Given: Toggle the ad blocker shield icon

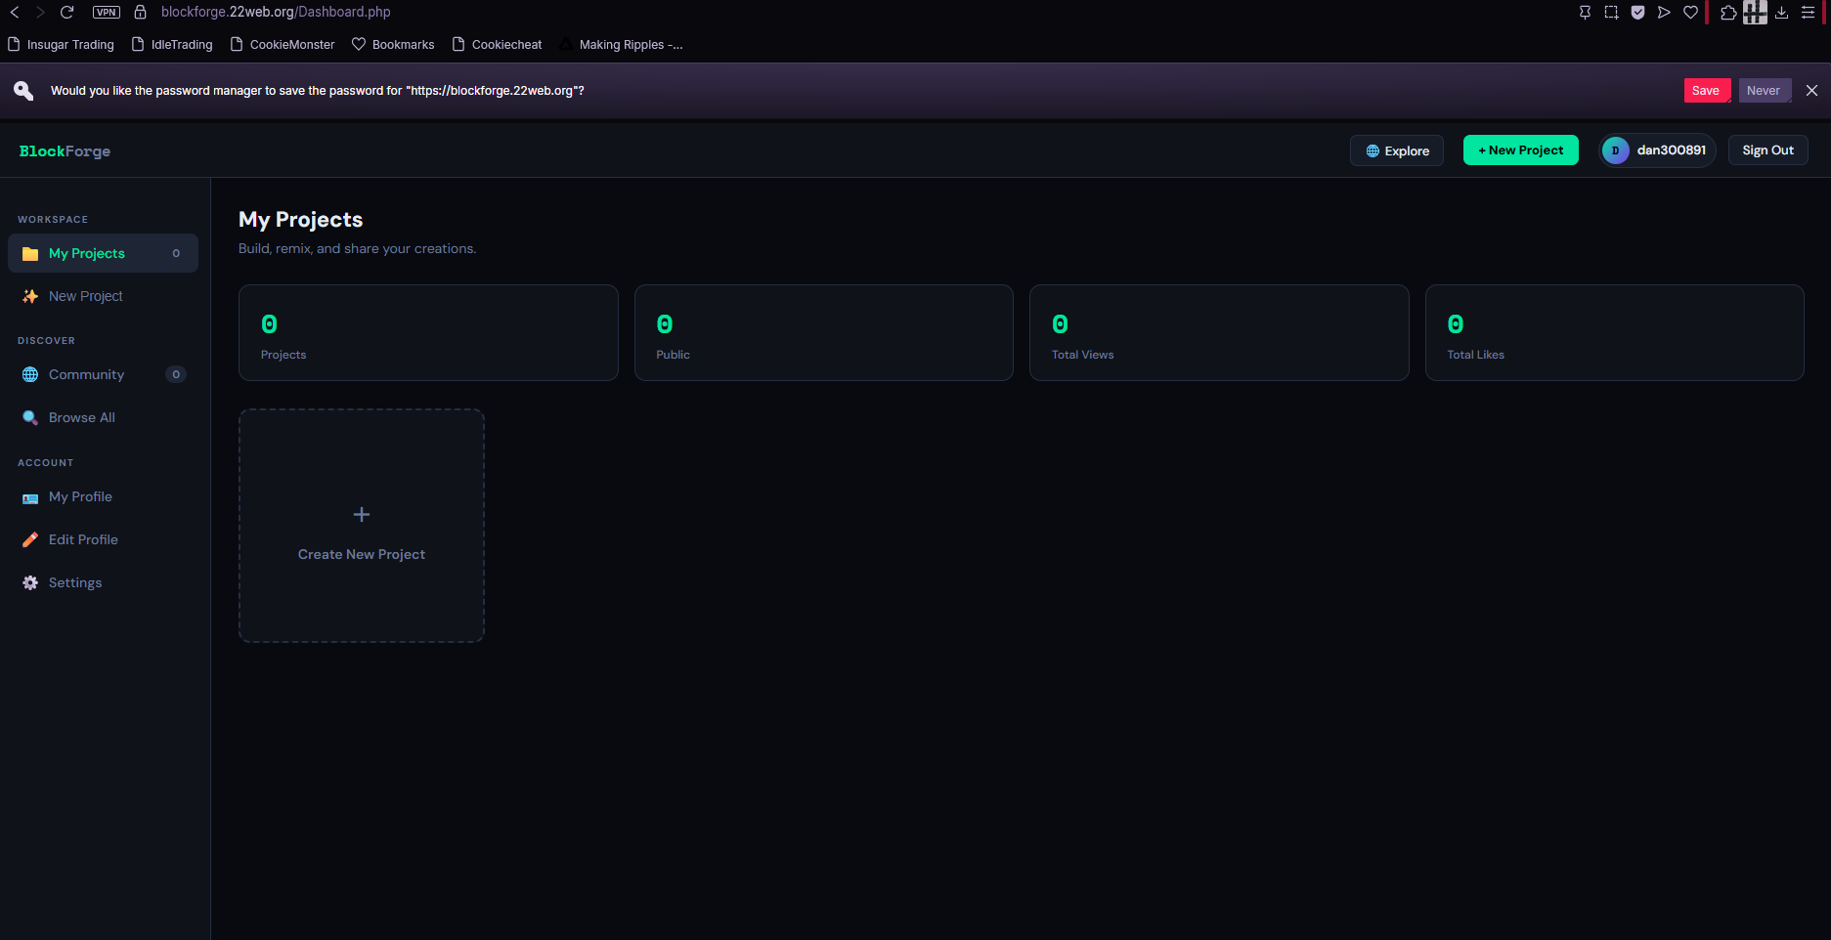Looking at the screenshot, I should 1637,13.
